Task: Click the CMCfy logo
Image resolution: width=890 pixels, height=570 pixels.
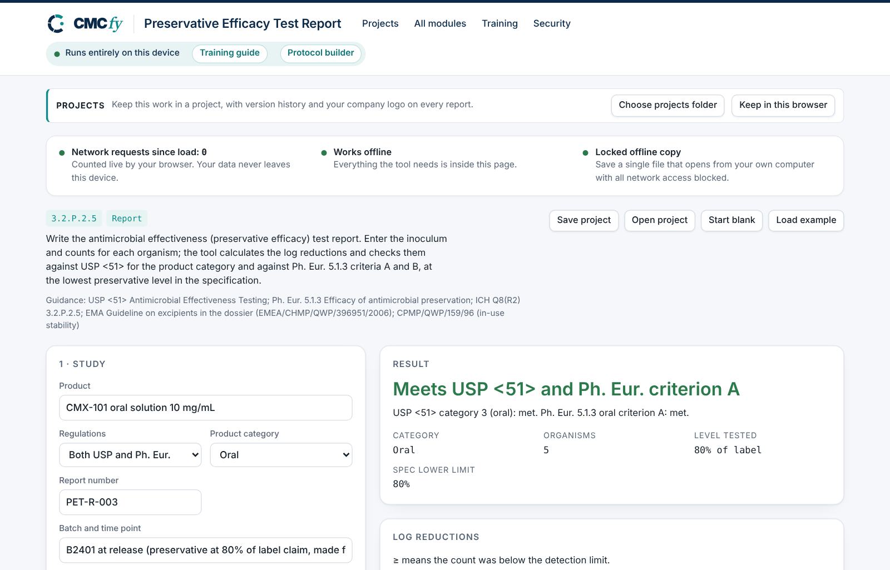Action: tap(85, 23)
